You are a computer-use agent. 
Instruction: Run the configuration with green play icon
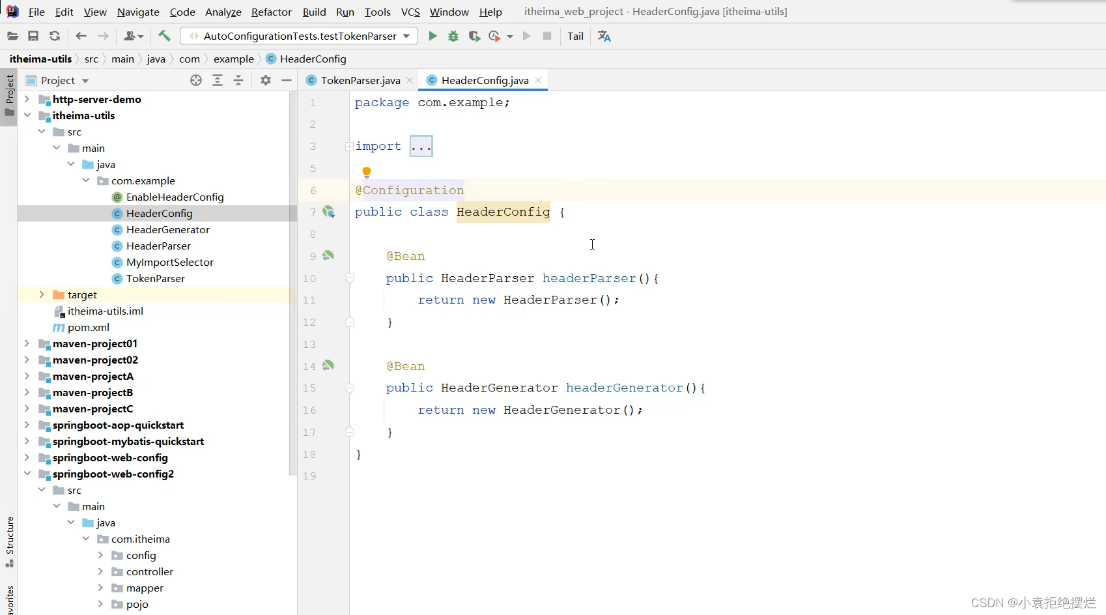point(432,36)
